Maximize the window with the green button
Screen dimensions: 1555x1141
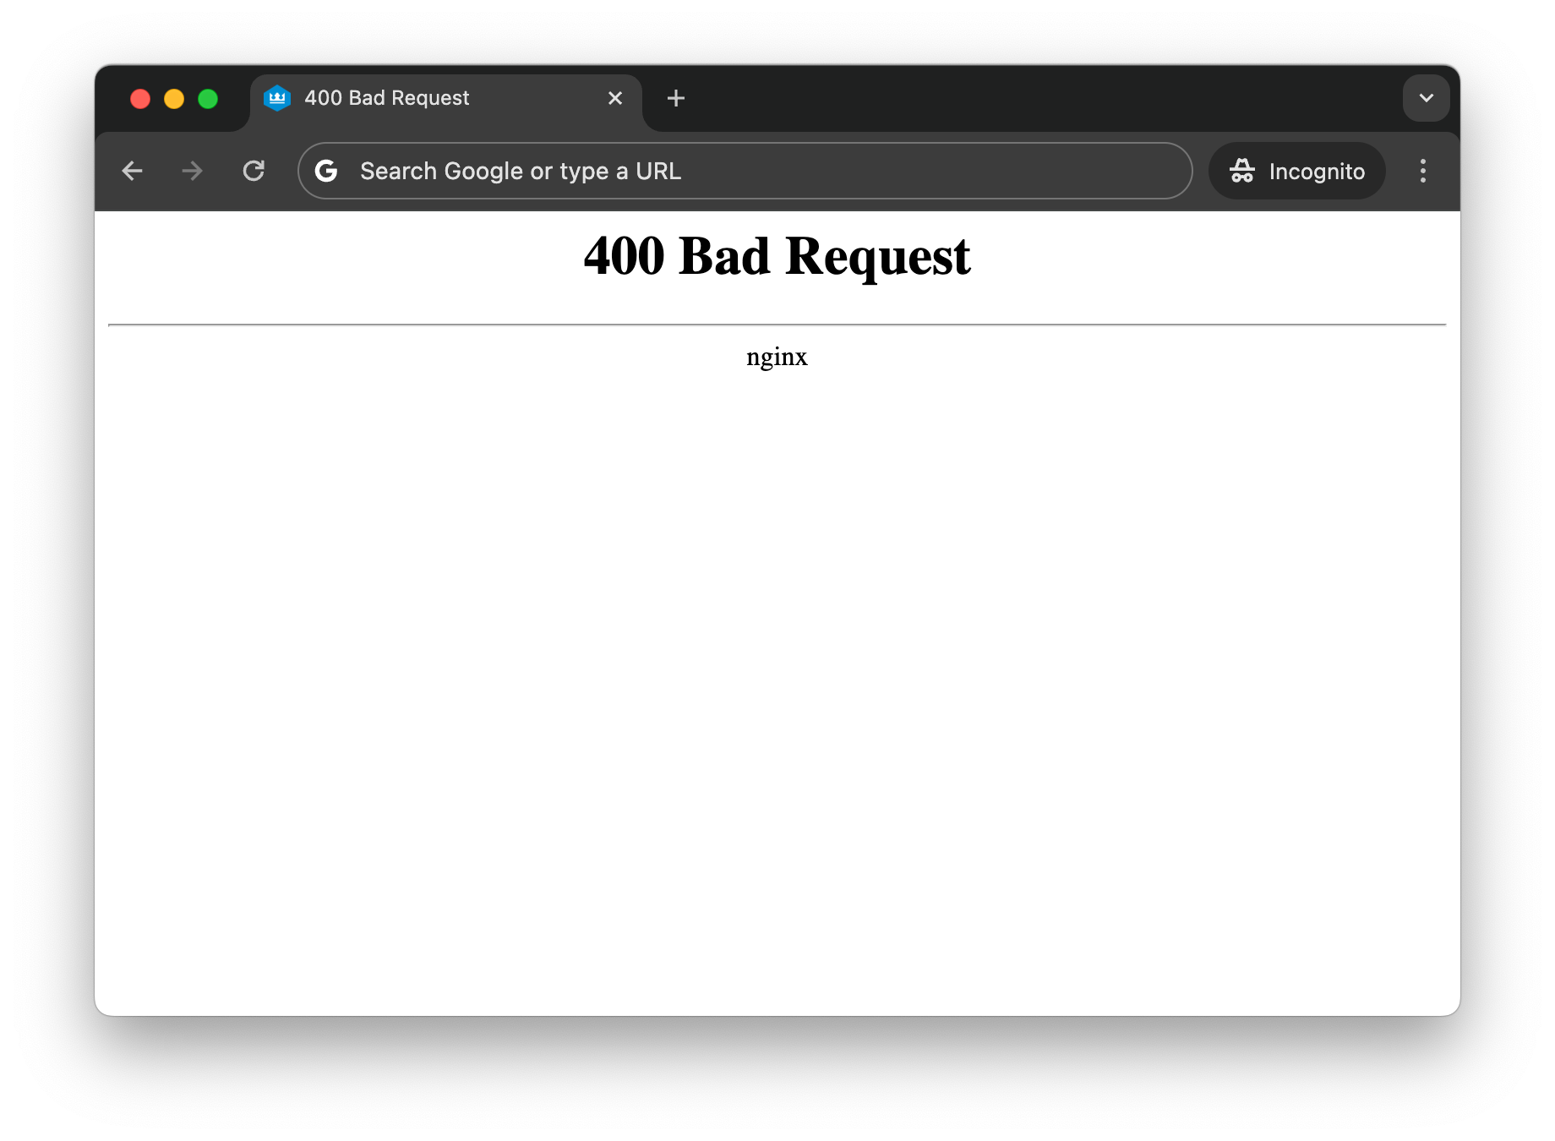208,99
